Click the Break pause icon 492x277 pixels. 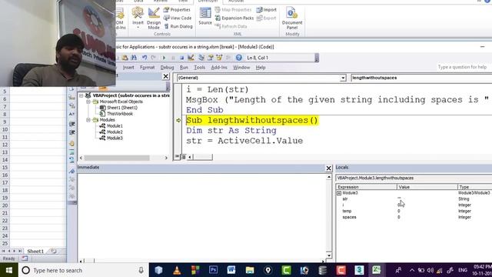tap(172, 58)
